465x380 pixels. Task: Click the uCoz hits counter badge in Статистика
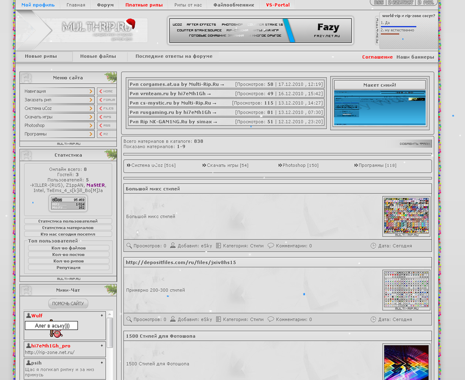[68, 203]
